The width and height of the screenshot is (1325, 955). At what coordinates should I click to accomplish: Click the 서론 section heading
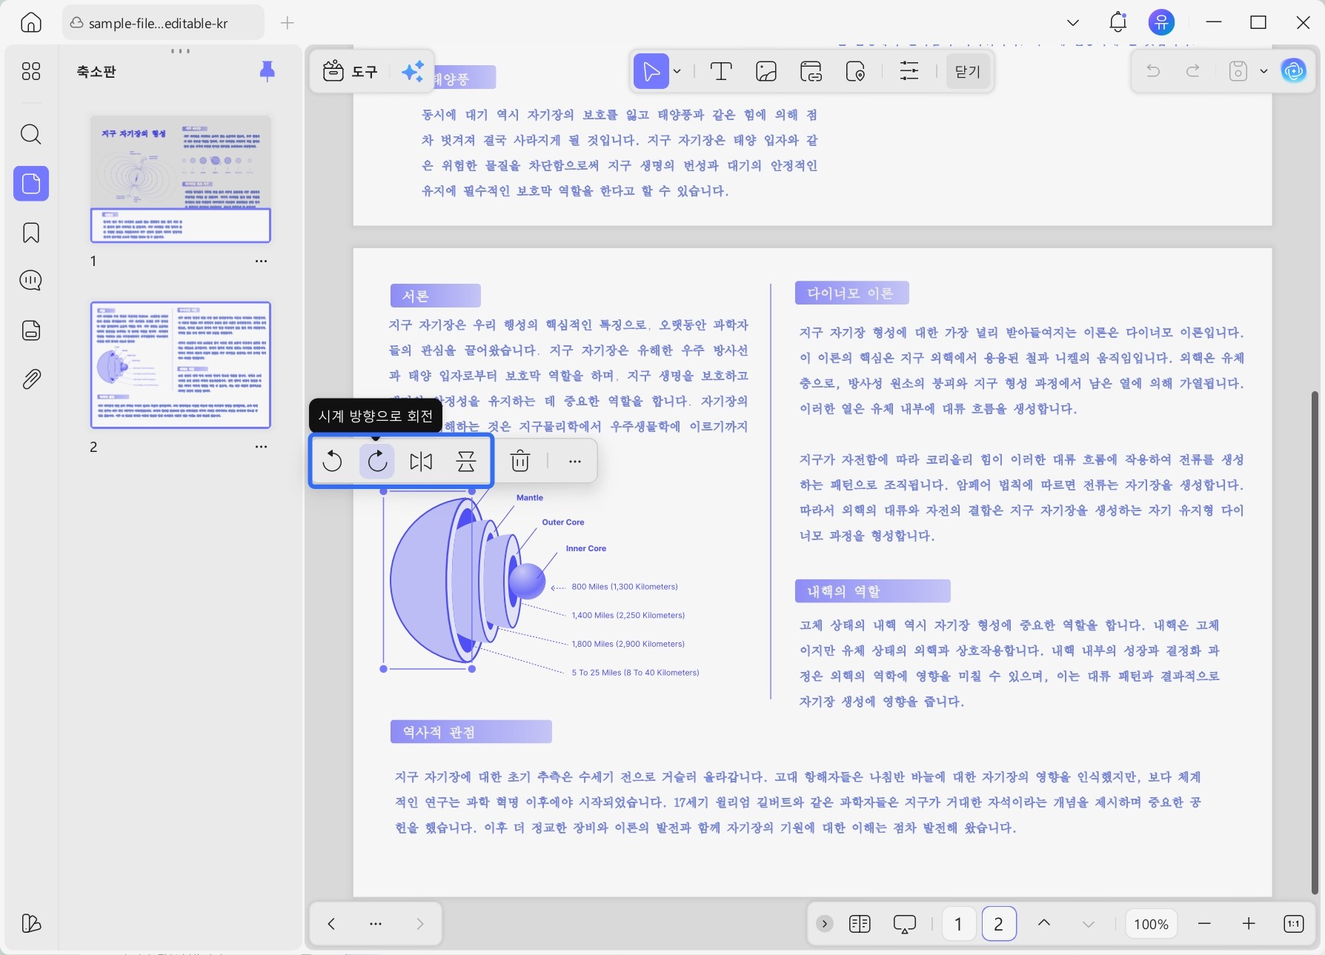point(435,296)
